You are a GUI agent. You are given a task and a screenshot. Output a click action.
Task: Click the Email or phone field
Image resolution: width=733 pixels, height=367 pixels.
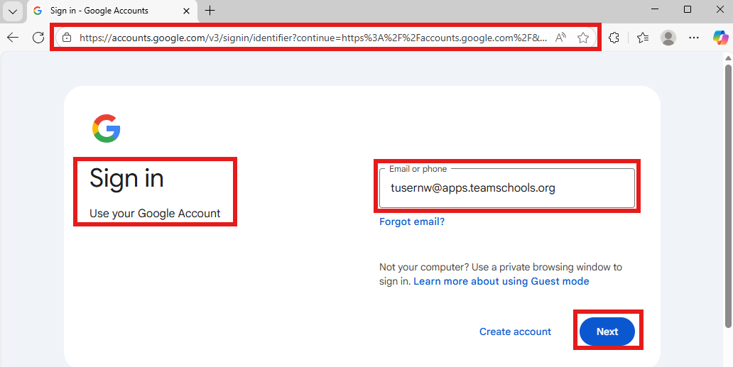coord(506,188)
